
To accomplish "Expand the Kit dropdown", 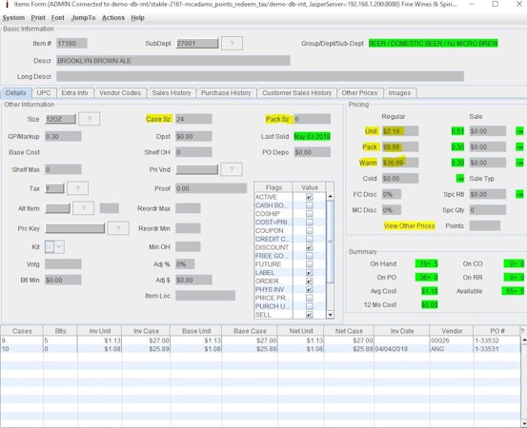I will pos(59,247).
